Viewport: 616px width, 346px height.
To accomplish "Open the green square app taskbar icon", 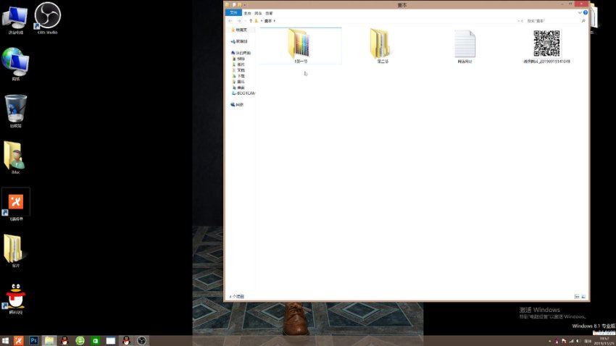I will point(96,340).
